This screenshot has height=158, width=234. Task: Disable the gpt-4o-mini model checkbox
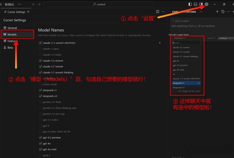pos(40,149)
